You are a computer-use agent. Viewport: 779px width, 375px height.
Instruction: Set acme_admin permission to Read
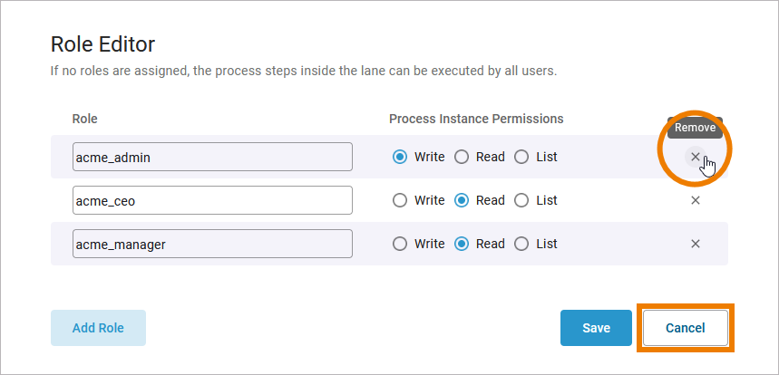coord(462,157)
